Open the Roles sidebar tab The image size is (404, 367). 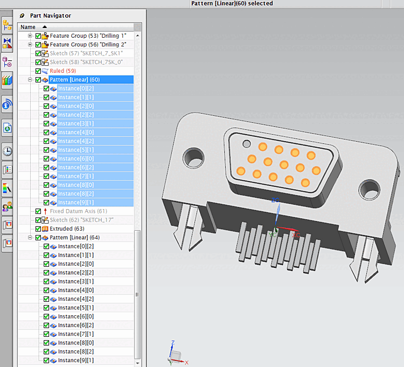pyautogui.click(x=7, y=206)
